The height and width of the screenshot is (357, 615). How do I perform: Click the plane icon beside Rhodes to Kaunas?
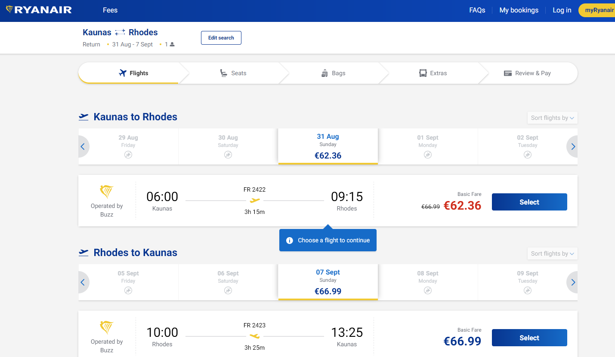[83, 253]
